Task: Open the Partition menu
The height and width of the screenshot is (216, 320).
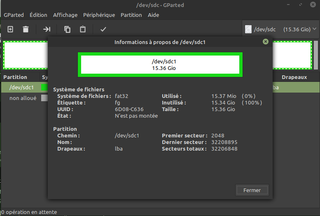Action: (131, 15)
